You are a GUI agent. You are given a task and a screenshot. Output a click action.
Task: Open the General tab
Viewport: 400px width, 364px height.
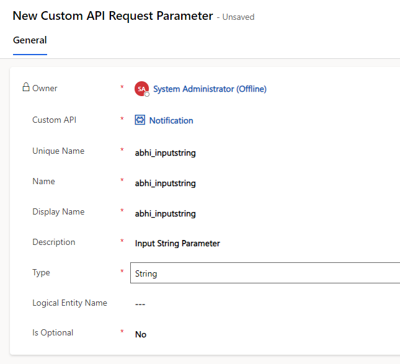click(30, 40)
